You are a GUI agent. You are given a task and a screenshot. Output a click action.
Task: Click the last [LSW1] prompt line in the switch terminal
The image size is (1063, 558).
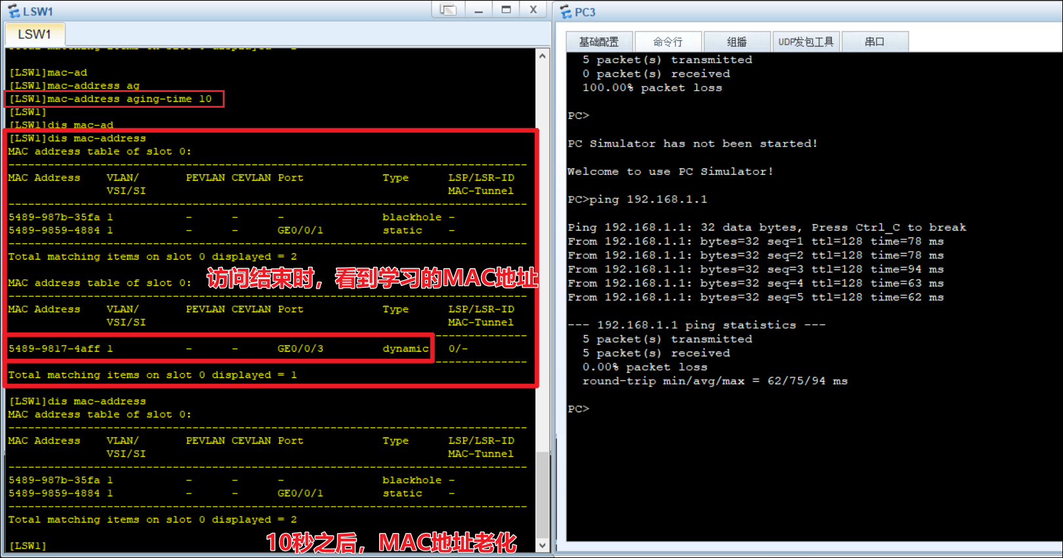28,546
